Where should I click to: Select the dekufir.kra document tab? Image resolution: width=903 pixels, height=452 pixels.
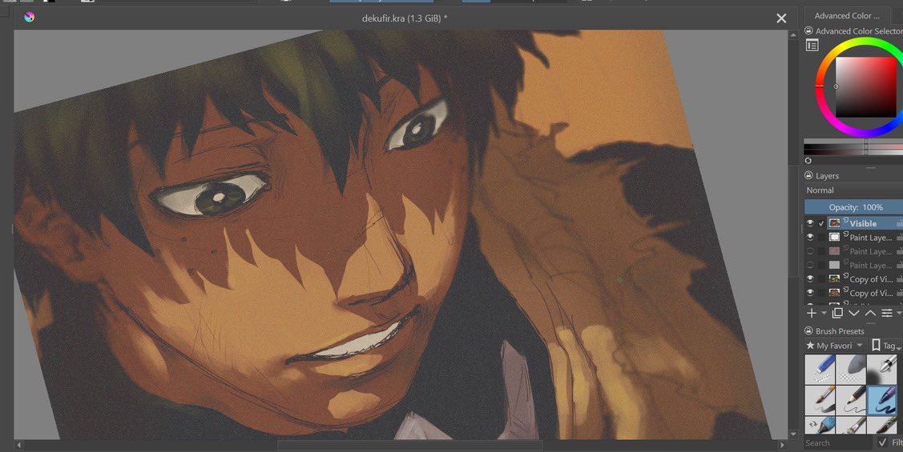[405, 18]
